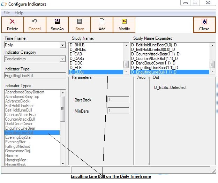Open the Help menu
The image size is (218, 183).
point(19,13)
